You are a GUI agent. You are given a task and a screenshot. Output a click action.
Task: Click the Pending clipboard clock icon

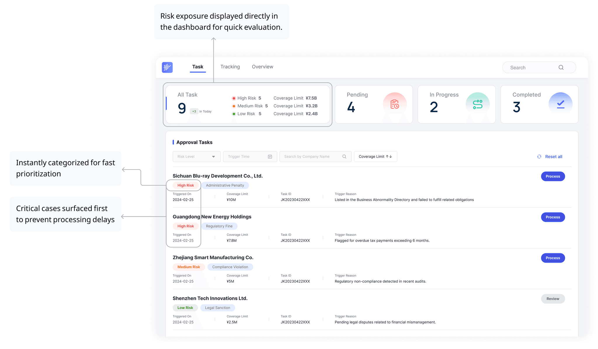coord(394,104)
